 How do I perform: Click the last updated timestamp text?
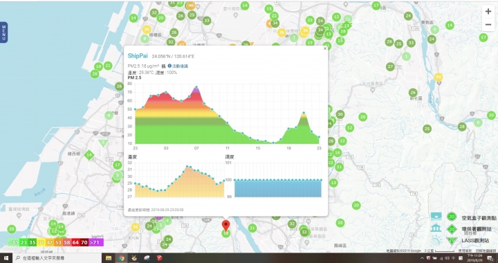coord(156,210)
